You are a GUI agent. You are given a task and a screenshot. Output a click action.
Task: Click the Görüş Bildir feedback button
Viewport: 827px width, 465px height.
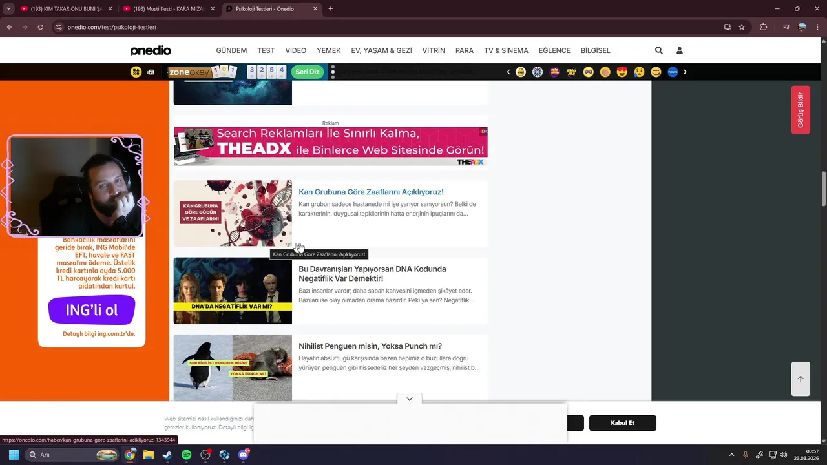[801, 110]
